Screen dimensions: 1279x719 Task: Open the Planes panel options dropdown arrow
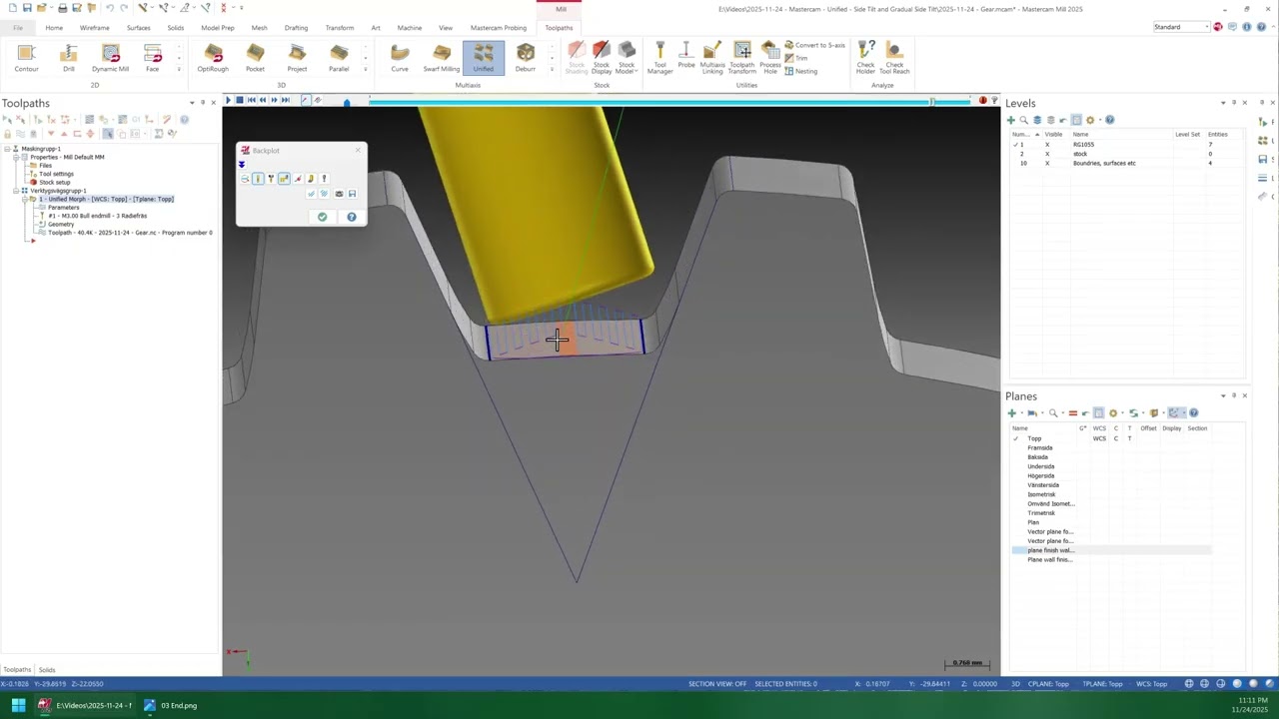1222,395
